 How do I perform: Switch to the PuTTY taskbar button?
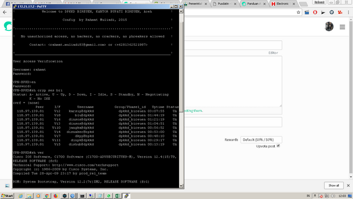tap(126, 196)
